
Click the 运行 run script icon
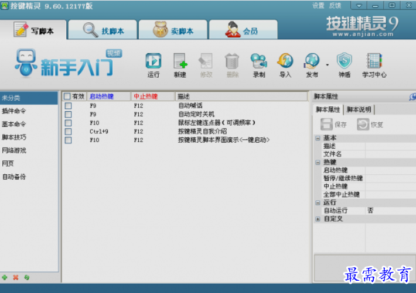[154, 65]
